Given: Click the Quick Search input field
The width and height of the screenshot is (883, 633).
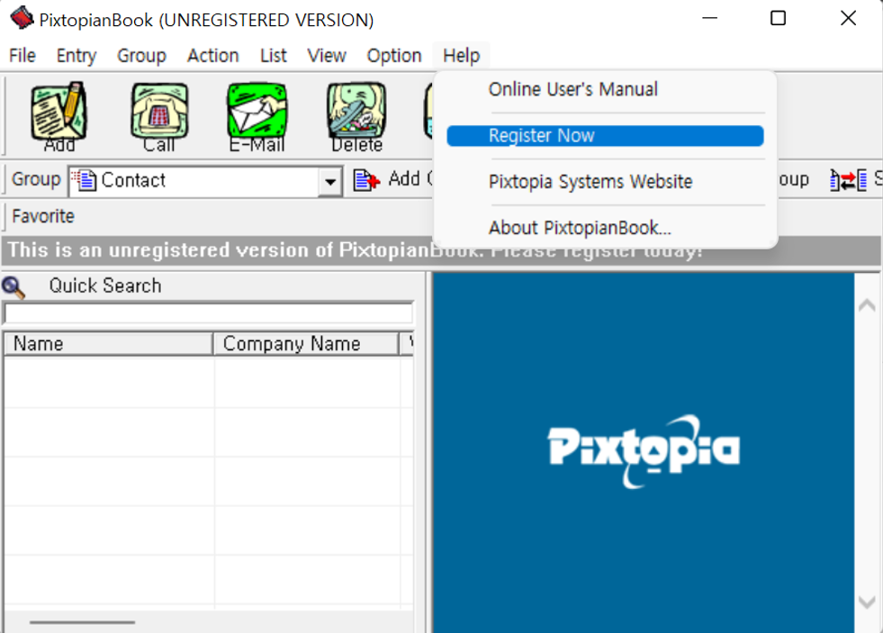Looking at the screenshot, I should 208,313.
